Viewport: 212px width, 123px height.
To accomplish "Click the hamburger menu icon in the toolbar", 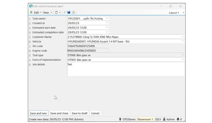I will 31,12.
